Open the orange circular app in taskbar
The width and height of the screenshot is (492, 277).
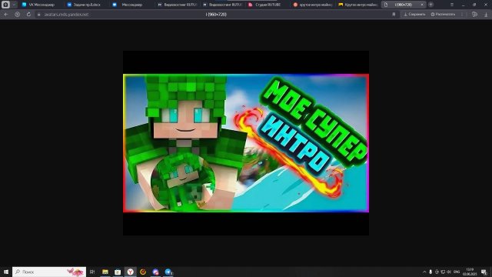(143, 272)
